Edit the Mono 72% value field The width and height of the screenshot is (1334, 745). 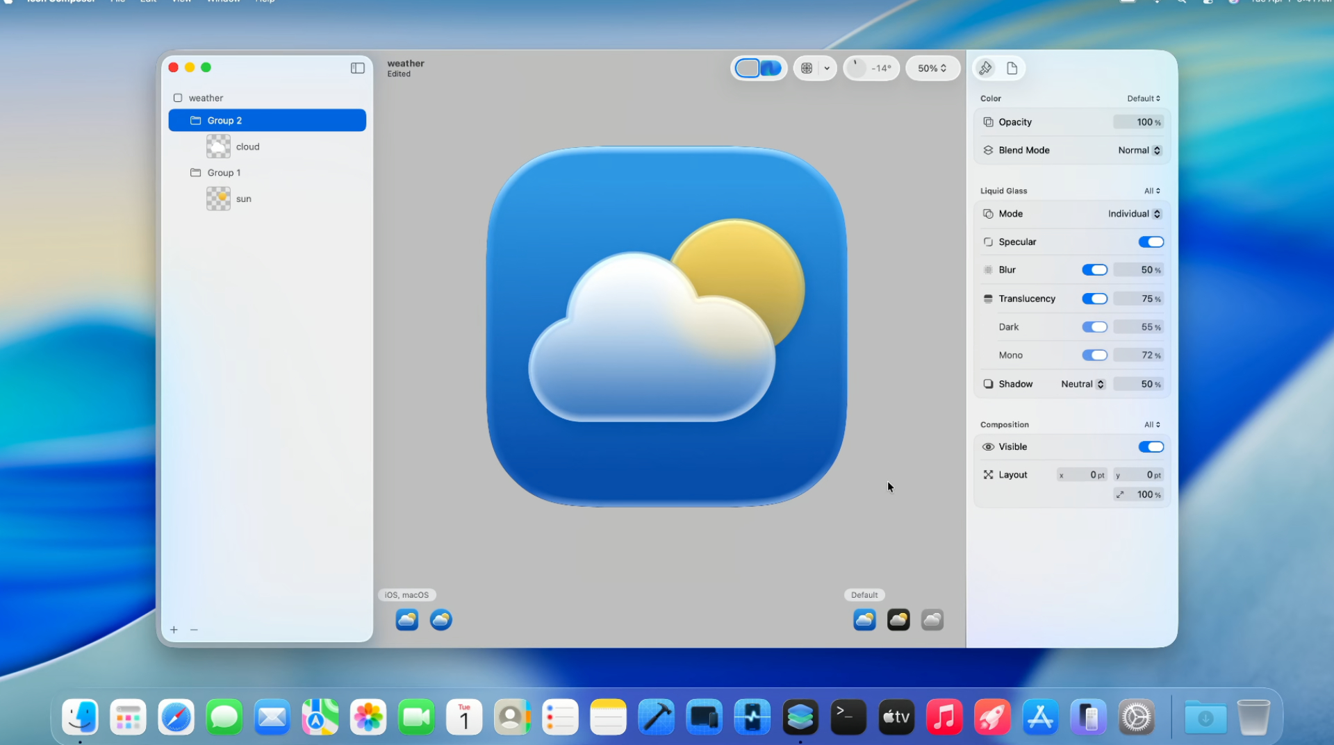coord(1138,355)
